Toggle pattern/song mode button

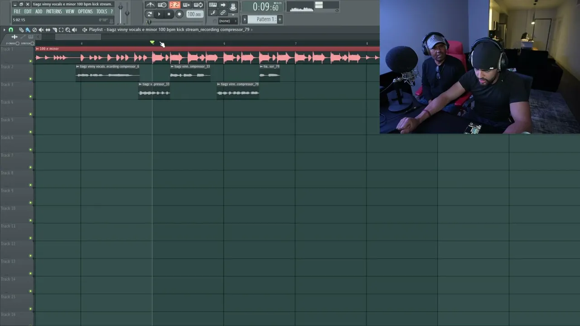tap(149, 14)
